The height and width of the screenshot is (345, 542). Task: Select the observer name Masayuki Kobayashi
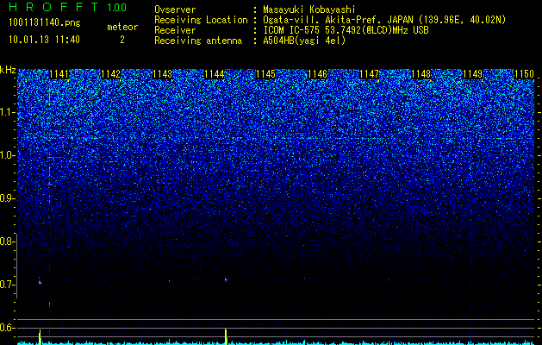(x=309, y=9)
